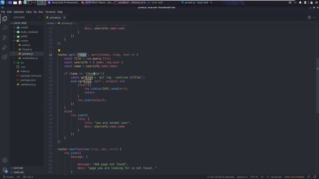Open the Accounts menu icon
Image resolution: width=319 pixels, height=179 pixels.
pos(4,160)
